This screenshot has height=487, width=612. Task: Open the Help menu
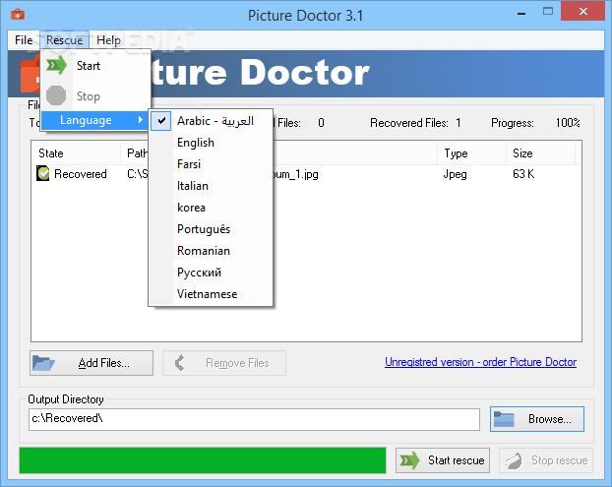coord(108,40)
